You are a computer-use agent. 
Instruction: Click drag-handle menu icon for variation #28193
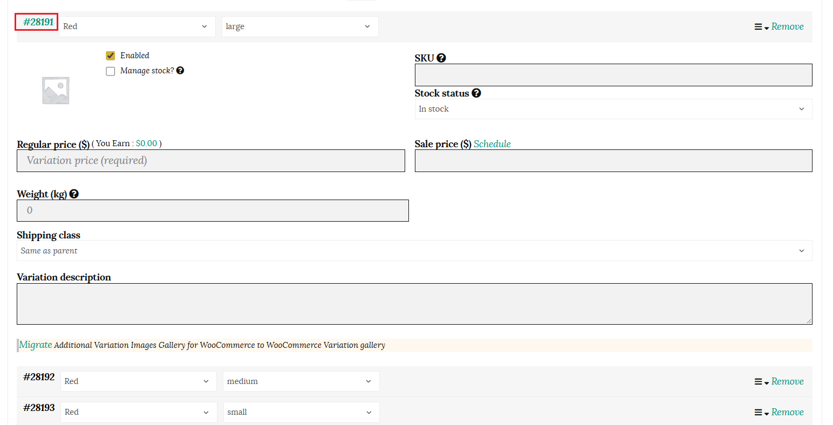[759, 413]
